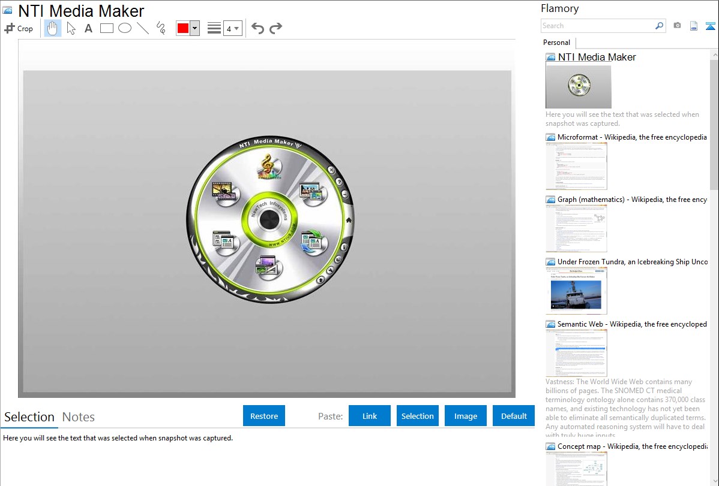Open the color dropdown arrow
Screen dimensions: 719x486
(195, 28)
